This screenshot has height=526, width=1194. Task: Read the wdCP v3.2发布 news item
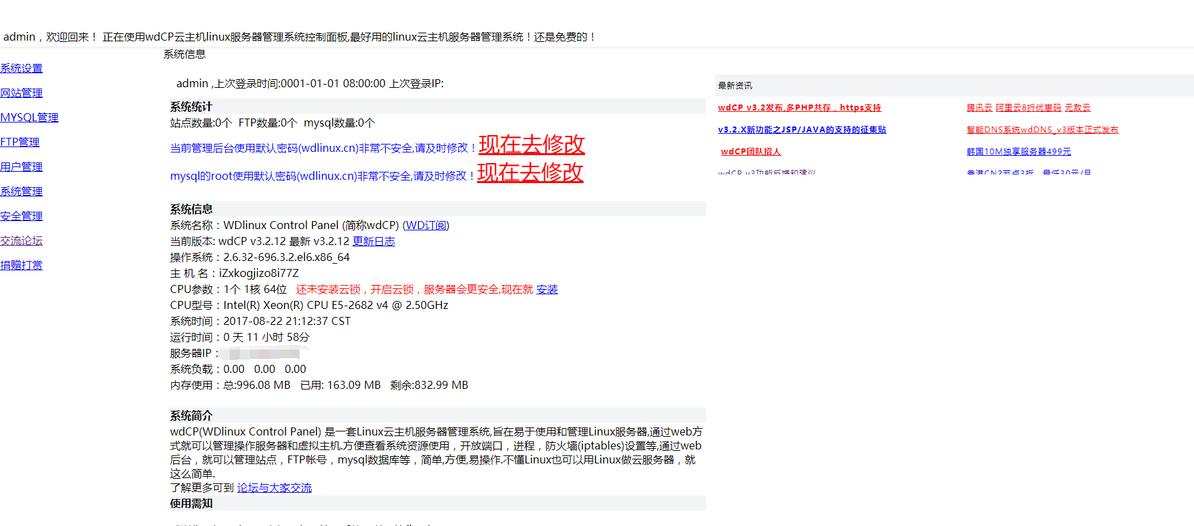pos(799,108)
